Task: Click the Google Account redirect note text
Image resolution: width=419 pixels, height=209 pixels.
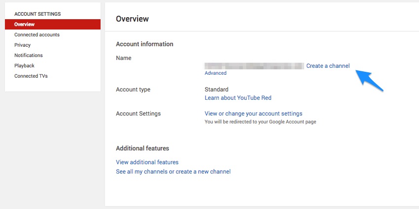Action: coord(260,122)
